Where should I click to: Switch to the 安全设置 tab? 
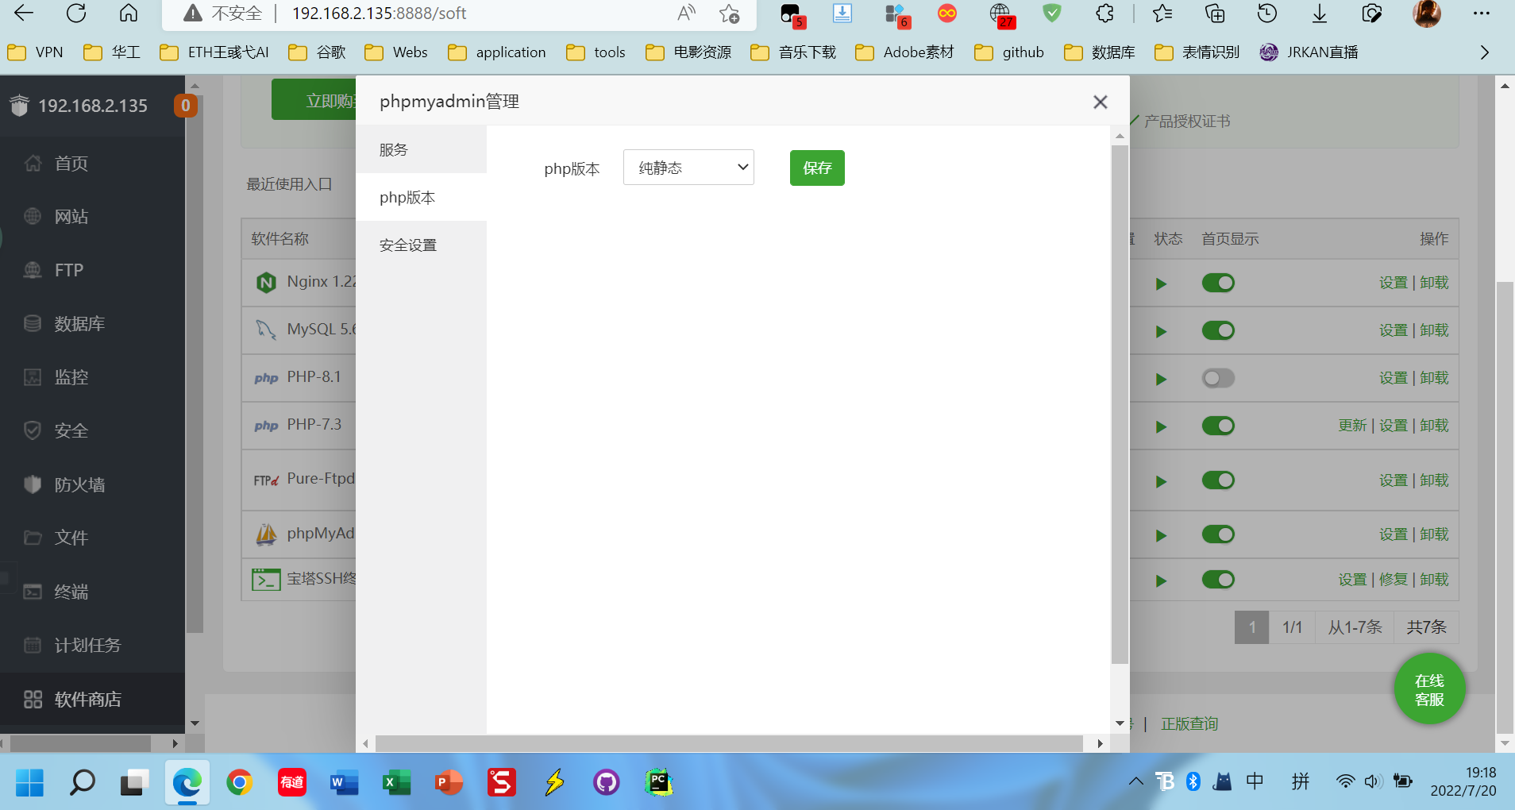click(x=407, y=244)
